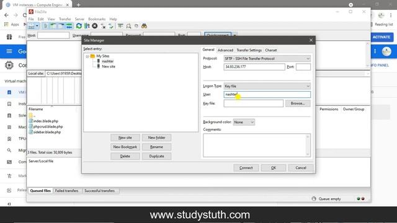Screen dimensions: 397x223
Task: Toggle synchronized browsing icon
Action: [x=136, y=26]
